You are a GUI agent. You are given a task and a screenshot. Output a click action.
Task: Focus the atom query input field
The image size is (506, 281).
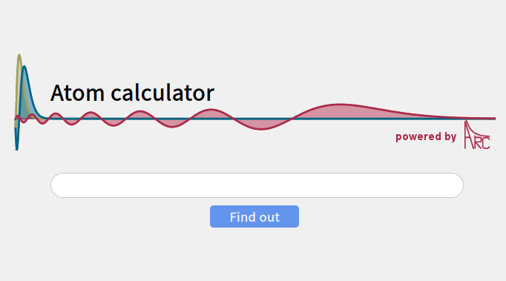(257, 185)
